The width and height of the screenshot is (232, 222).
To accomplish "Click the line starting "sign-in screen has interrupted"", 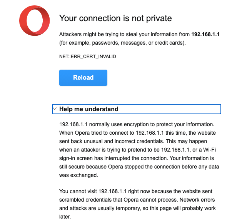I will [x=136, y=159].
